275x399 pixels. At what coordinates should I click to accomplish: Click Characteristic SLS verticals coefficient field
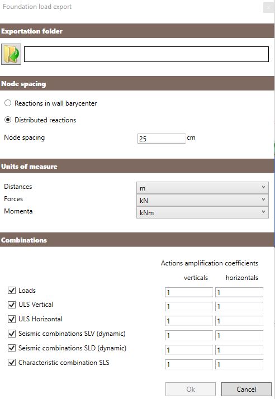click(189, 365)
